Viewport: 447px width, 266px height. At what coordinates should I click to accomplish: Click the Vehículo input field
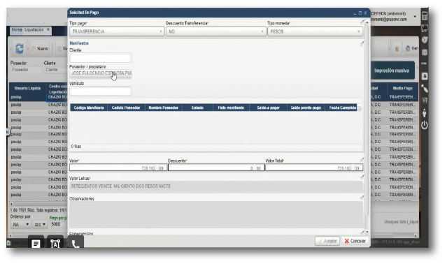[x=100, y=91]
